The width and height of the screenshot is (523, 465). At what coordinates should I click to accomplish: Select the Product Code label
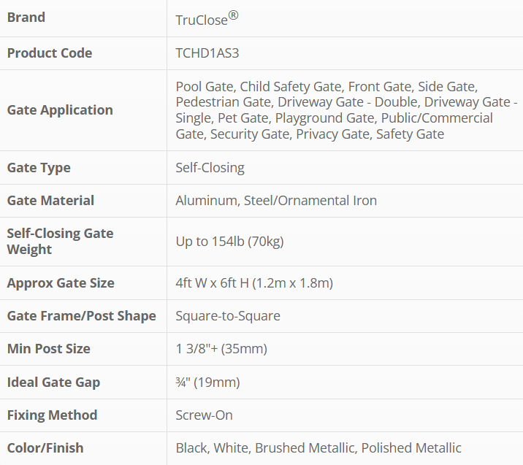(50, 53)
